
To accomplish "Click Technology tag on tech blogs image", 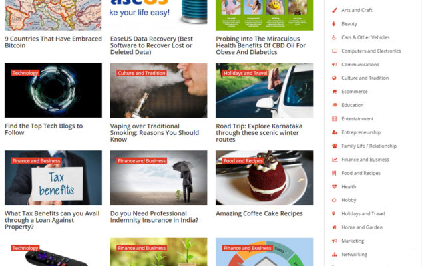I will [25, 73].
